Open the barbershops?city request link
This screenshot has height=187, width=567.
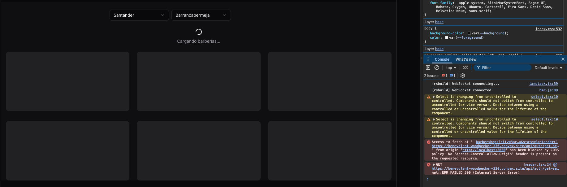[x=517, y=142]
